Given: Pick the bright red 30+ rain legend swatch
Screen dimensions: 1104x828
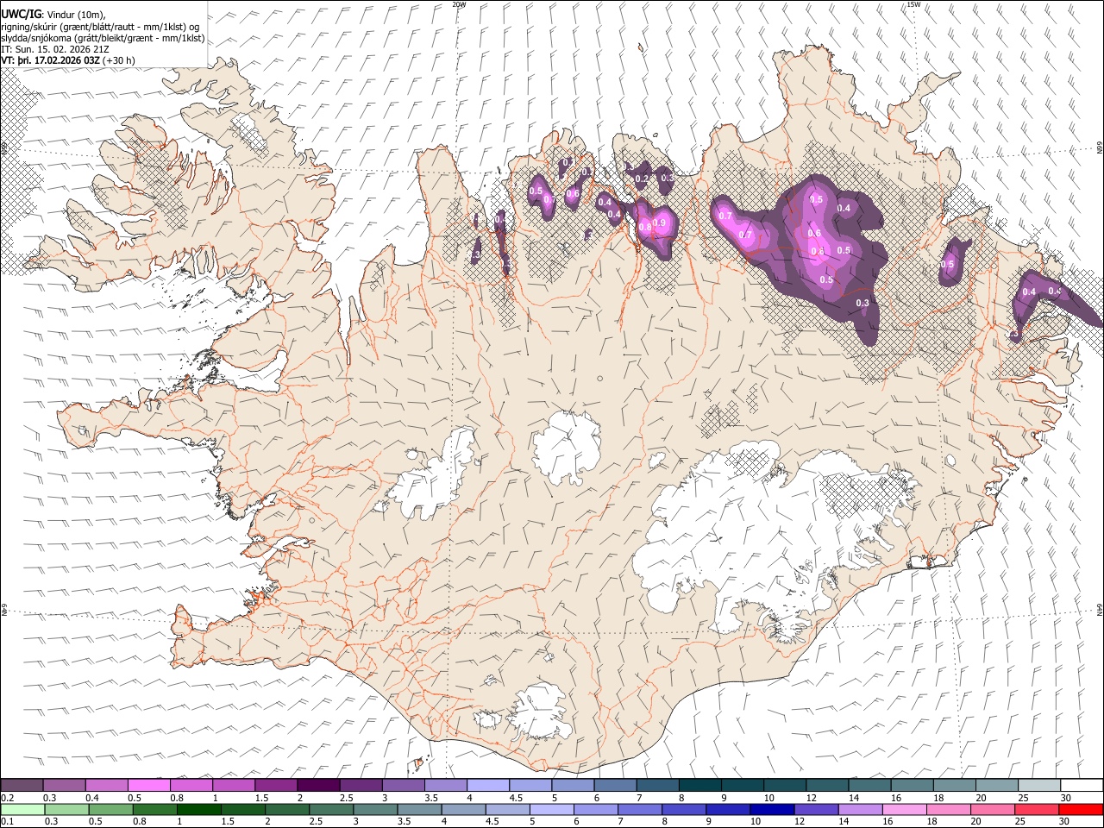Looking at the screenshot, I should coord(1080,809).
